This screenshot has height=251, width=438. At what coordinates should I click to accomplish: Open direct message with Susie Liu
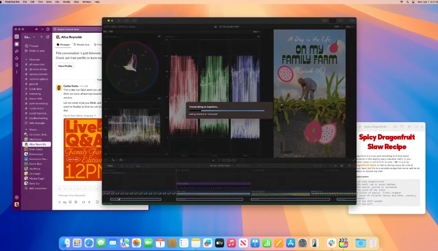pos(34,184)
